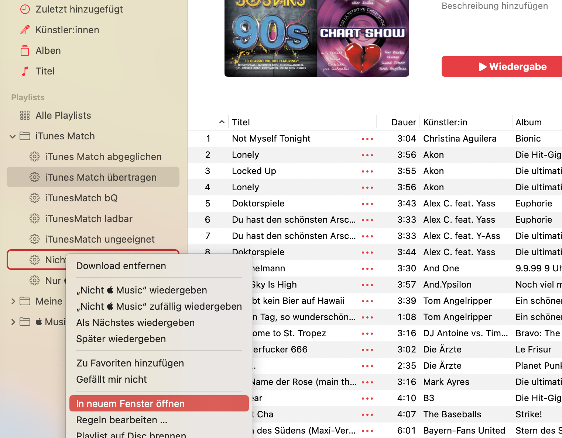
Task: Click the Titel music note icon
Action: 25,71
